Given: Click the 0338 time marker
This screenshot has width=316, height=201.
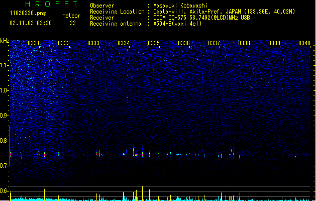Looking at the screenshot, I should (244, 43).
